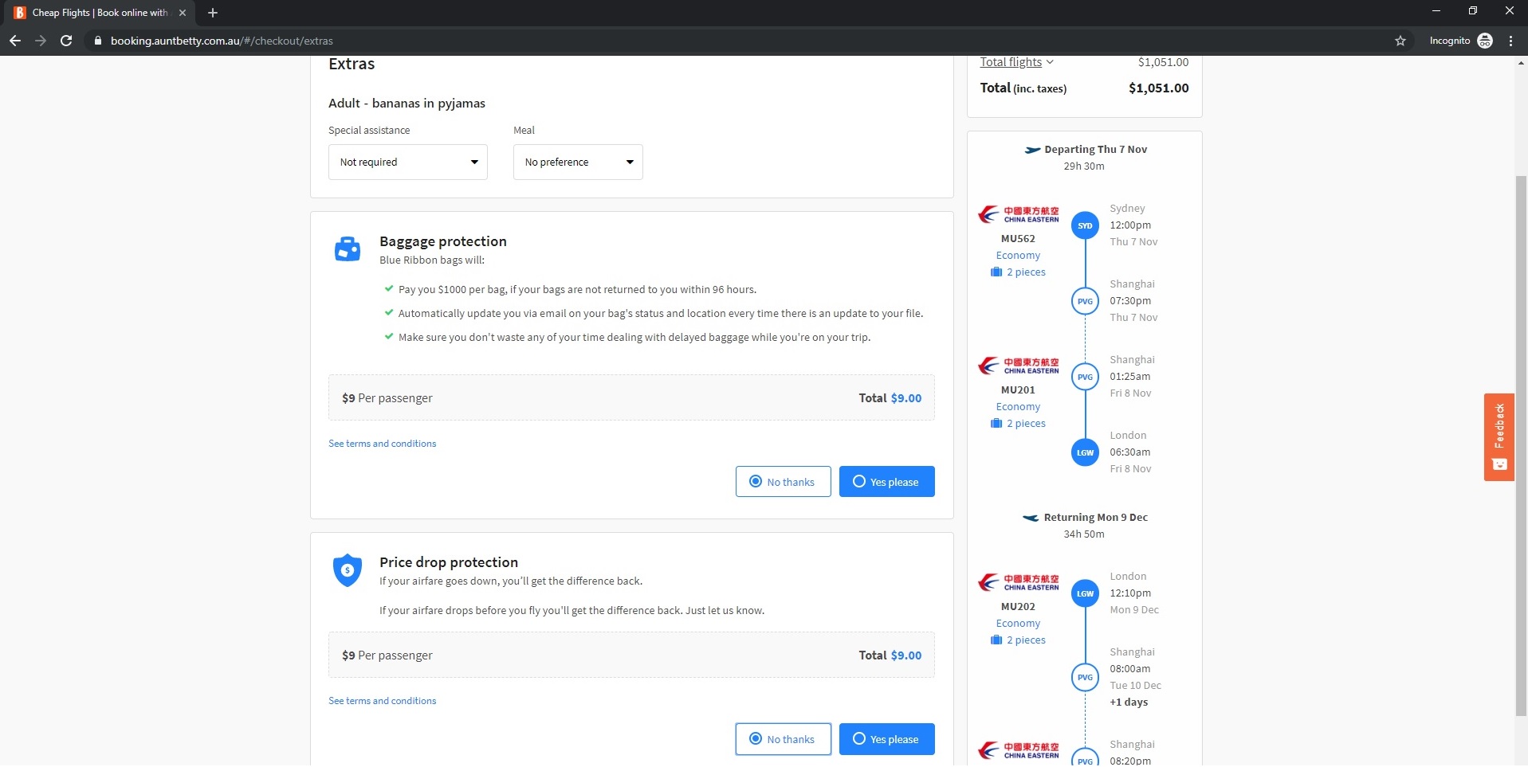Click the baggage icon under flight MU201

tap(996, 424)
